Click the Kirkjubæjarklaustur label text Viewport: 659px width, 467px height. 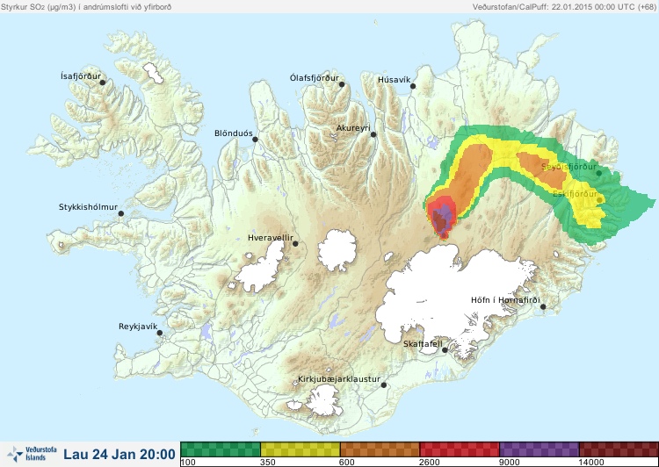tap(339, 379)
